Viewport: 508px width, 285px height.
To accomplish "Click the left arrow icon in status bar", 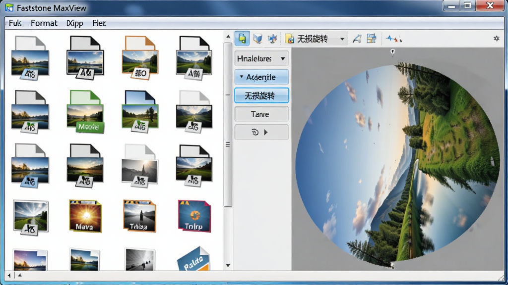I will 9,275.
